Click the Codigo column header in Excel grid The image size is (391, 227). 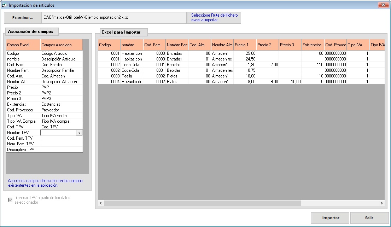(x=109, y=45)
